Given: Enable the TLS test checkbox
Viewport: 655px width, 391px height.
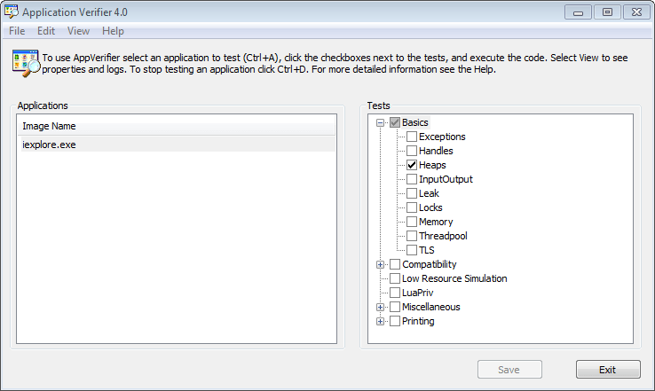Looking at the screenshot, I should [412, 250].
